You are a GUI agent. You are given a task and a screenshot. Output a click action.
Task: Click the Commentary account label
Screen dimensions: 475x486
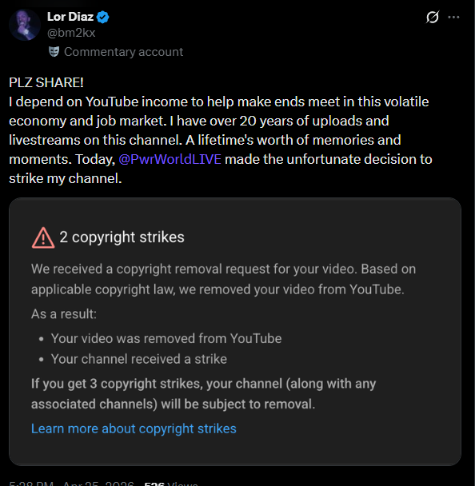123,52
